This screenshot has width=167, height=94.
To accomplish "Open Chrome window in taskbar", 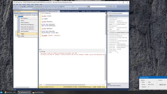I will [10, 92].
